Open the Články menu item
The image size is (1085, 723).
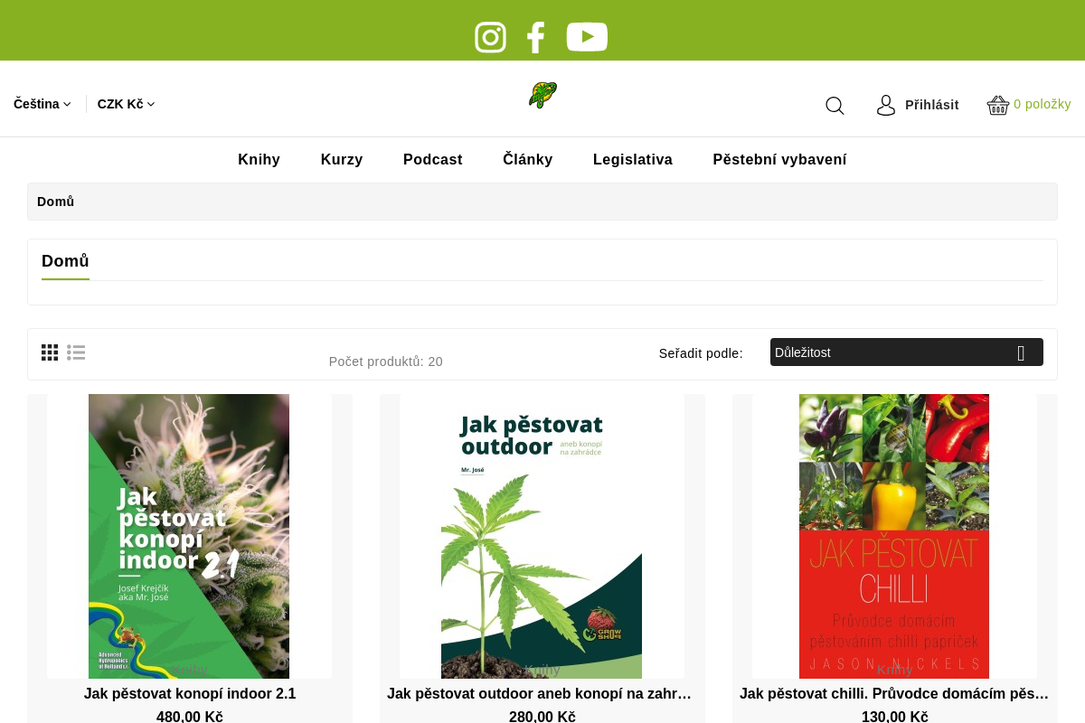[x=528, y=160]
